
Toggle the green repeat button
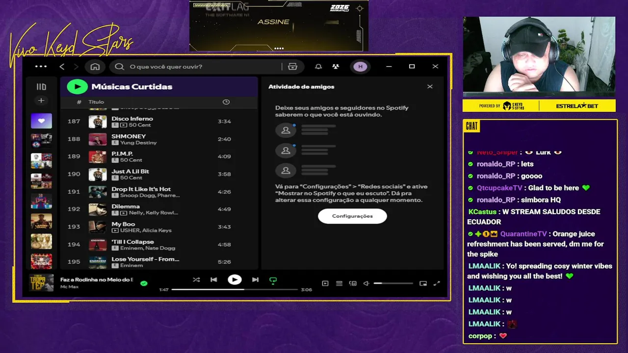pos(273,280)
